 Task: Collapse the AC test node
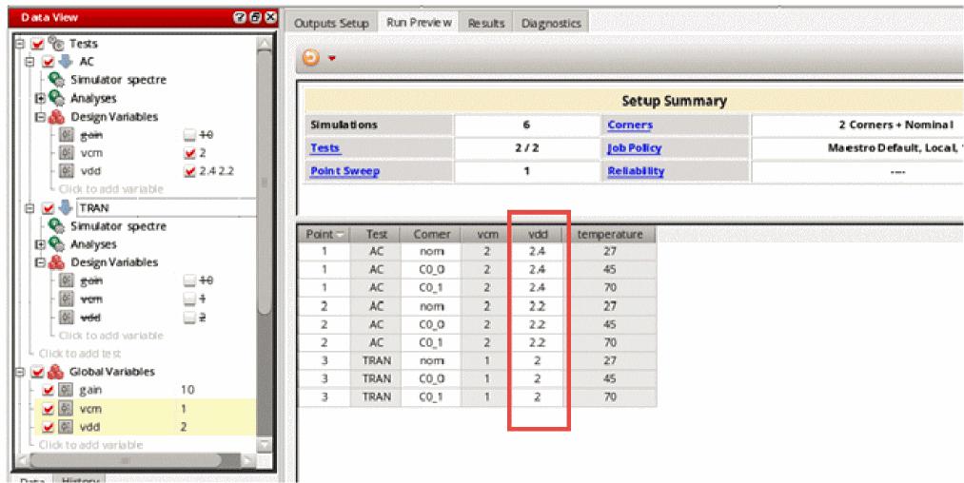pos(30,62)
